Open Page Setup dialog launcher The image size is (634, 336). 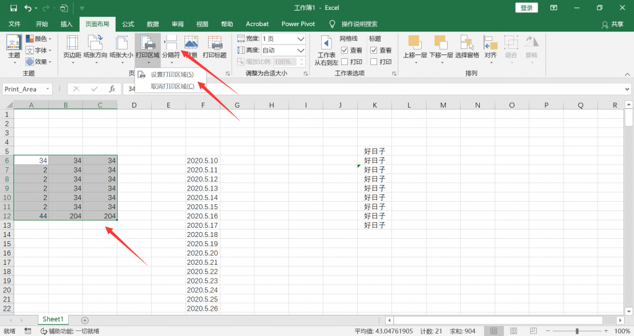coord(228,74)
